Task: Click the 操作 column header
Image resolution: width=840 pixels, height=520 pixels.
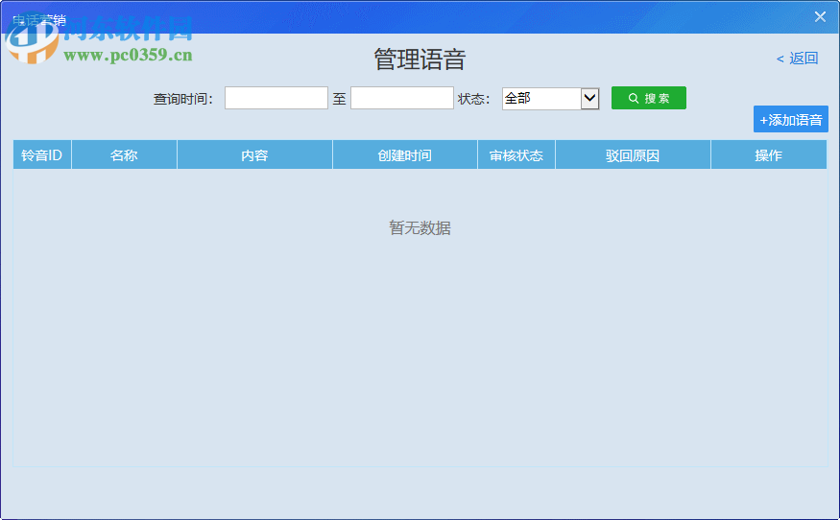Action: click(x=768, y=154)
